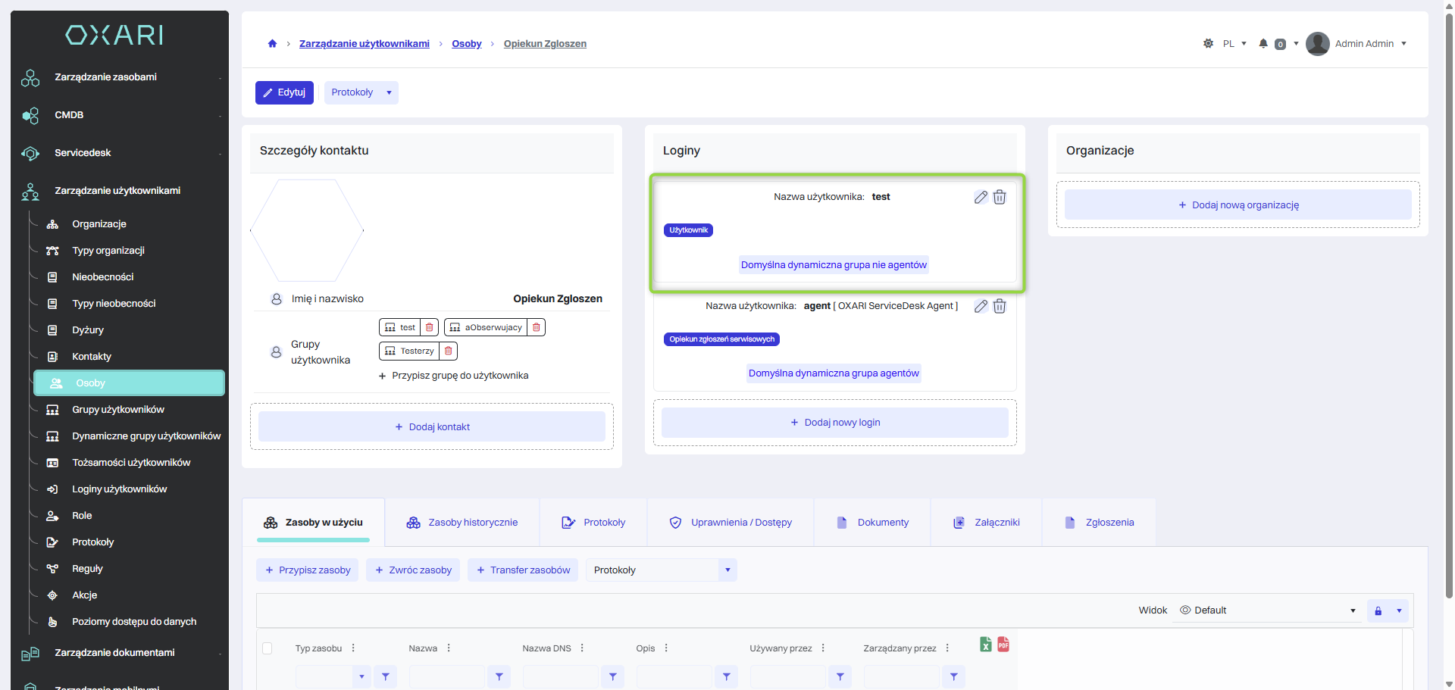The image size is (1455, 690).
Task: Export the table to PDF
Action: click(1003, 645)
